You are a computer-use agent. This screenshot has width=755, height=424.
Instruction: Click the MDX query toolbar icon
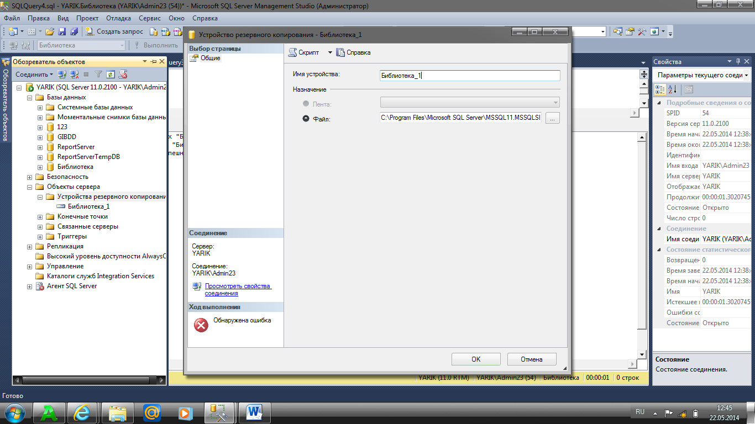166,31
